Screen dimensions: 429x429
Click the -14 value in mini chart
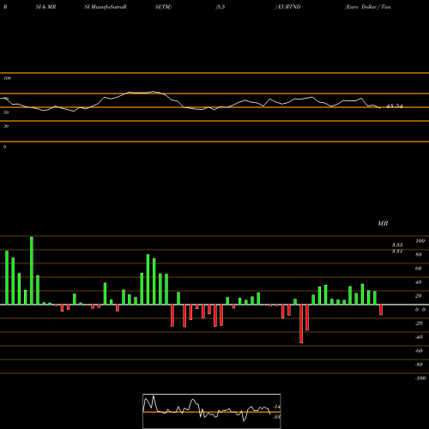click(x=277, y=407)
